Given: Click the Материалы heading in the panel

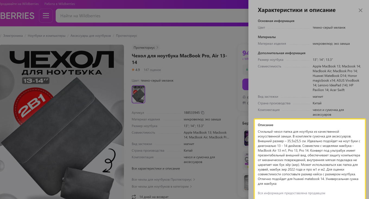Looking at the screenshot, I should 267,37.
